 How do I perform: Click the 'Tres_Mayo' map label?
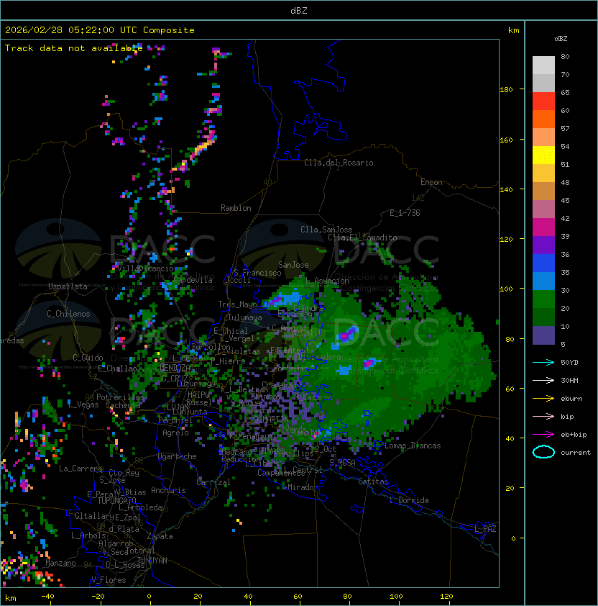[237, 304]
